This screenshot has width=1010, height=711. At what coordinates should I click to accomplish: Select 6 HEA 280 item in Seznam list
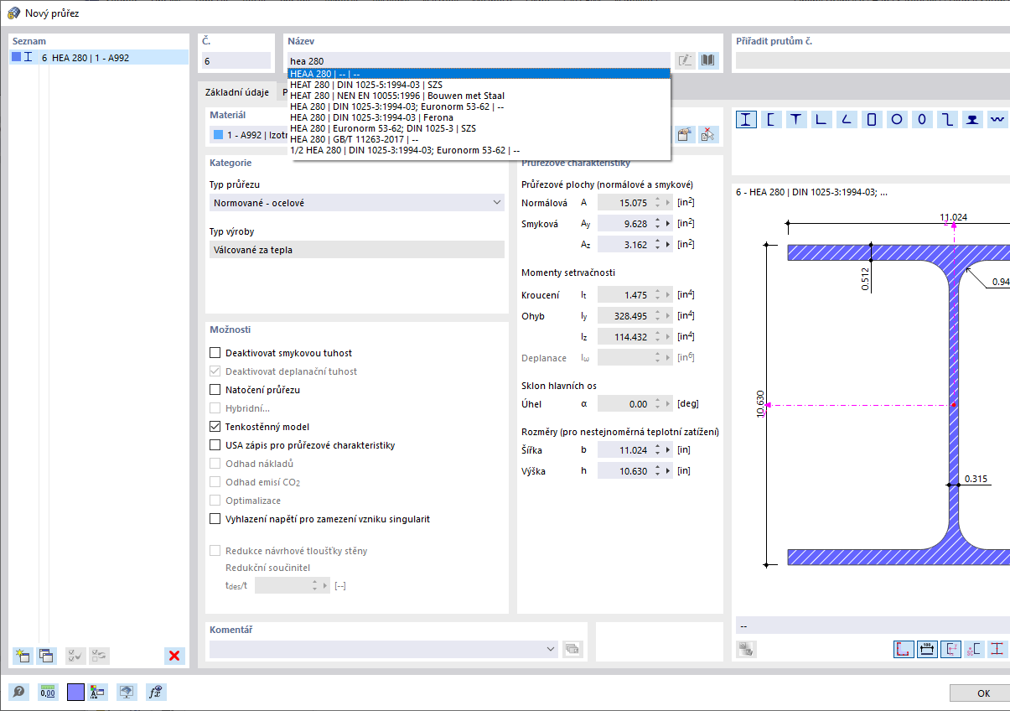click(99, 58)
